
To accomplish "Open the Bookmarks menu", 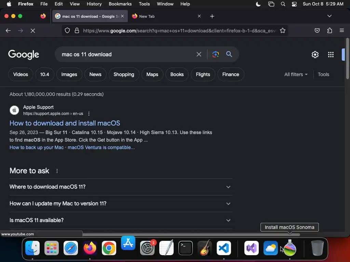I will coord(120,4).
